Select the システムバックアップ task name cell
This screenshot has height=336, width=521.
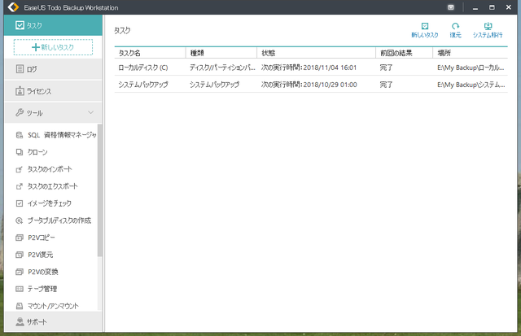pyautogui.click(x=143, y=85)
